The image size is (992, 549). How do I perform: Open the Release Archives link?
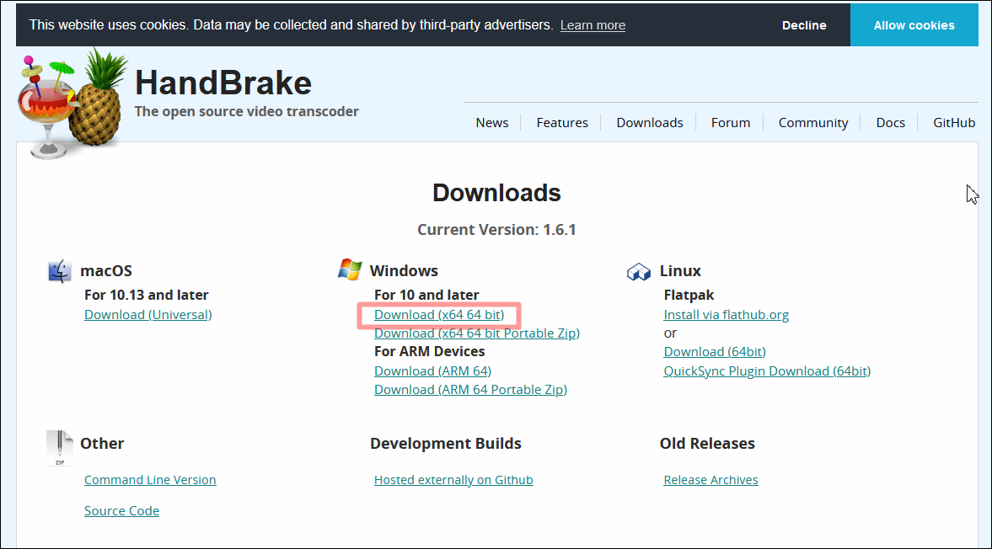tap(710, 479)
